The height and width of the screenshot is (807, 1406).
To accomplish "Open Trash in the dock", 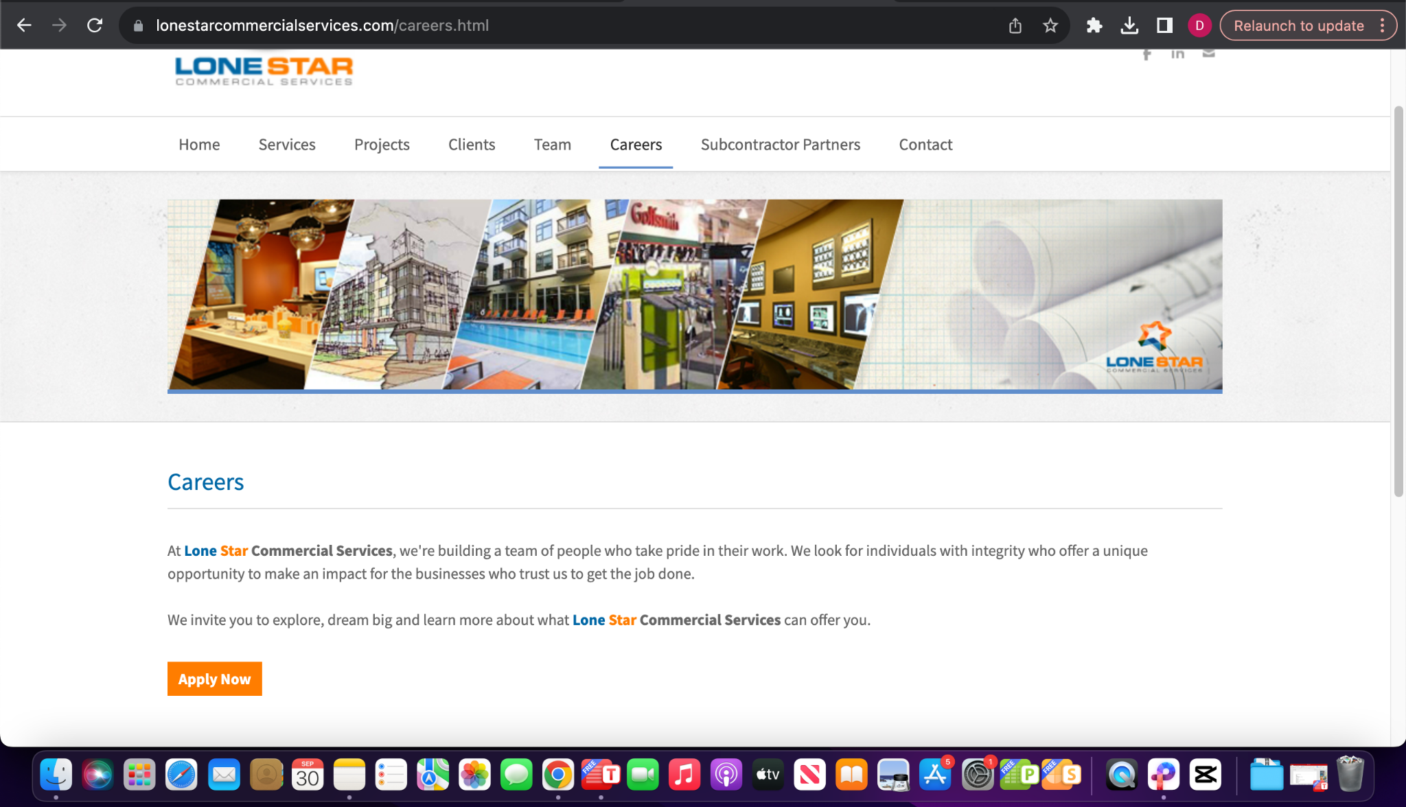I will [1350, 775].
